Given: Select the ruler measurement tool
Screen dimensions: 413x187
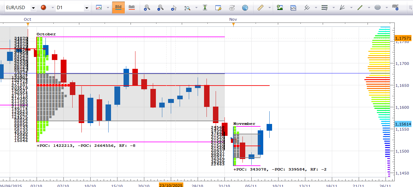Looking at the screenshot, I should [x=260, y=8].
